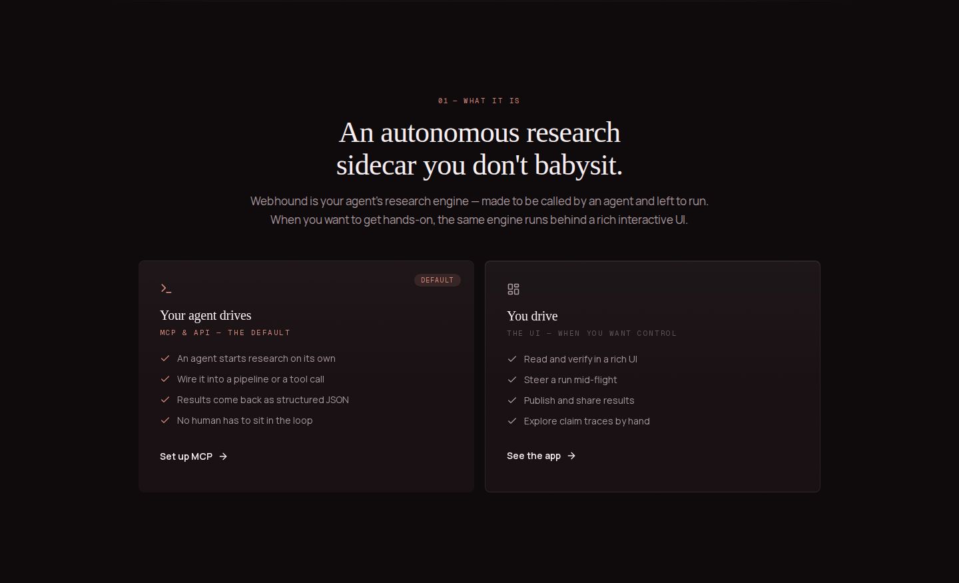This screenshot has width=959, height=583.
Task: Click 'MCP & API — THE DEFAULT' subtitle
Action: pos(225,332)
